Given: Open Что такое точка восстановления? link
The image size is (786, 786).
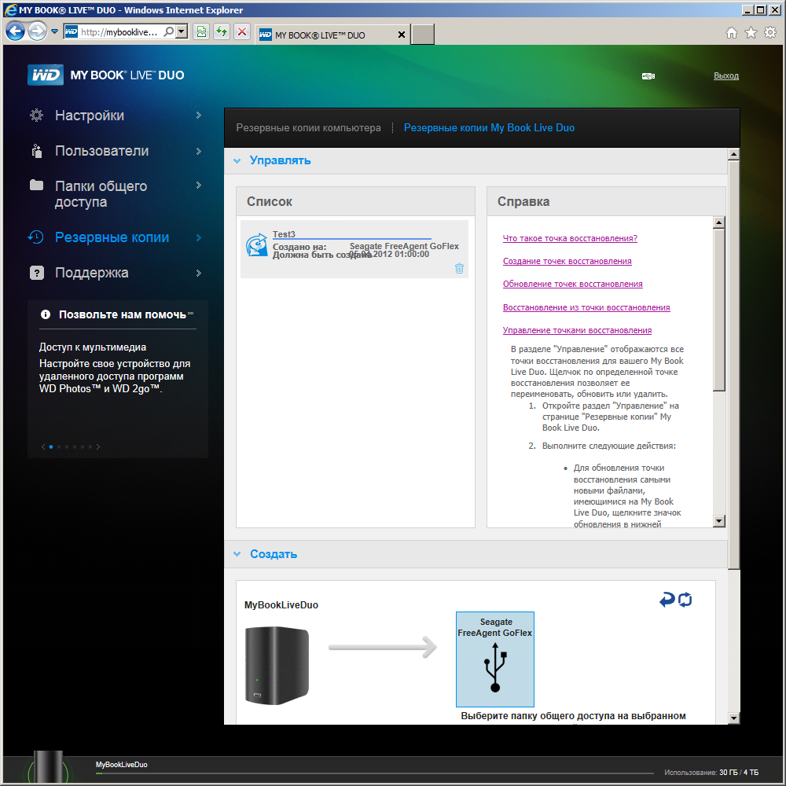Looking at the screenshot, I should (x=570, y=239).
